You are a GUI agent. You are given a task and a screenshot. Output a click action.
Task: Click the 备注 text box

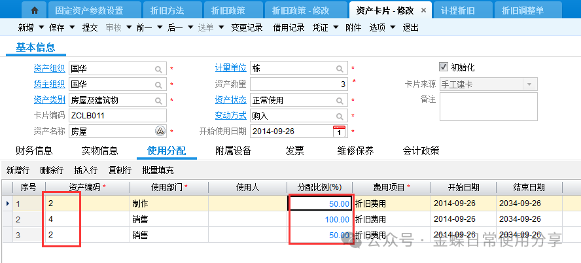(488, 107)
